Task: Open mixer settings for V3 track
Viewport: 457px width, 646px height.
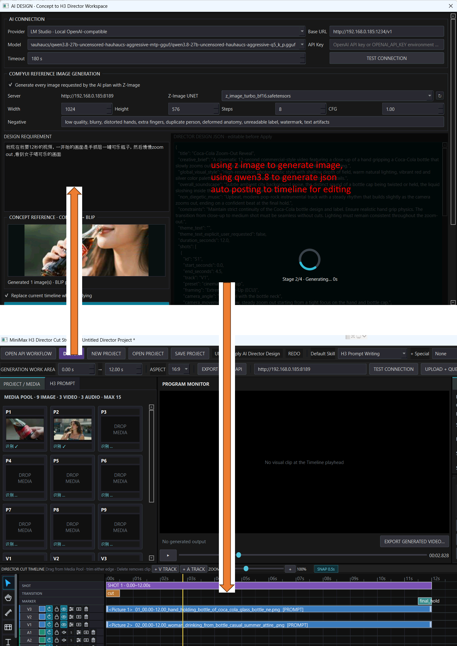Action: 71,609
